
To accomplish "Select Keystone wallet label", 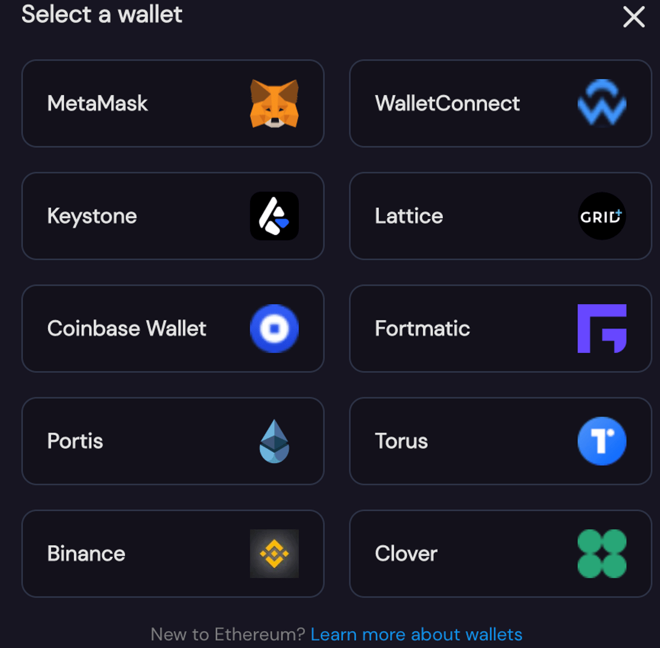I will click(92, 216).
